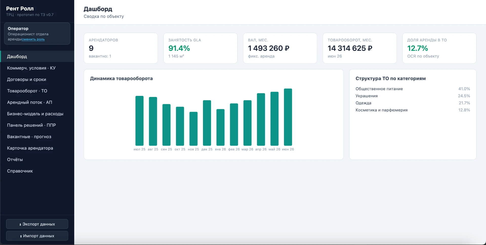Go to Договоры и сроки
486x245 pixels.
37,79
